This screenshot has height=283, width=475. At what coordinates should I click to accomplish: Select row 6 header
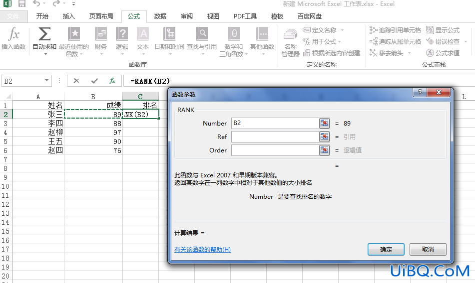(x=6, y=150)
